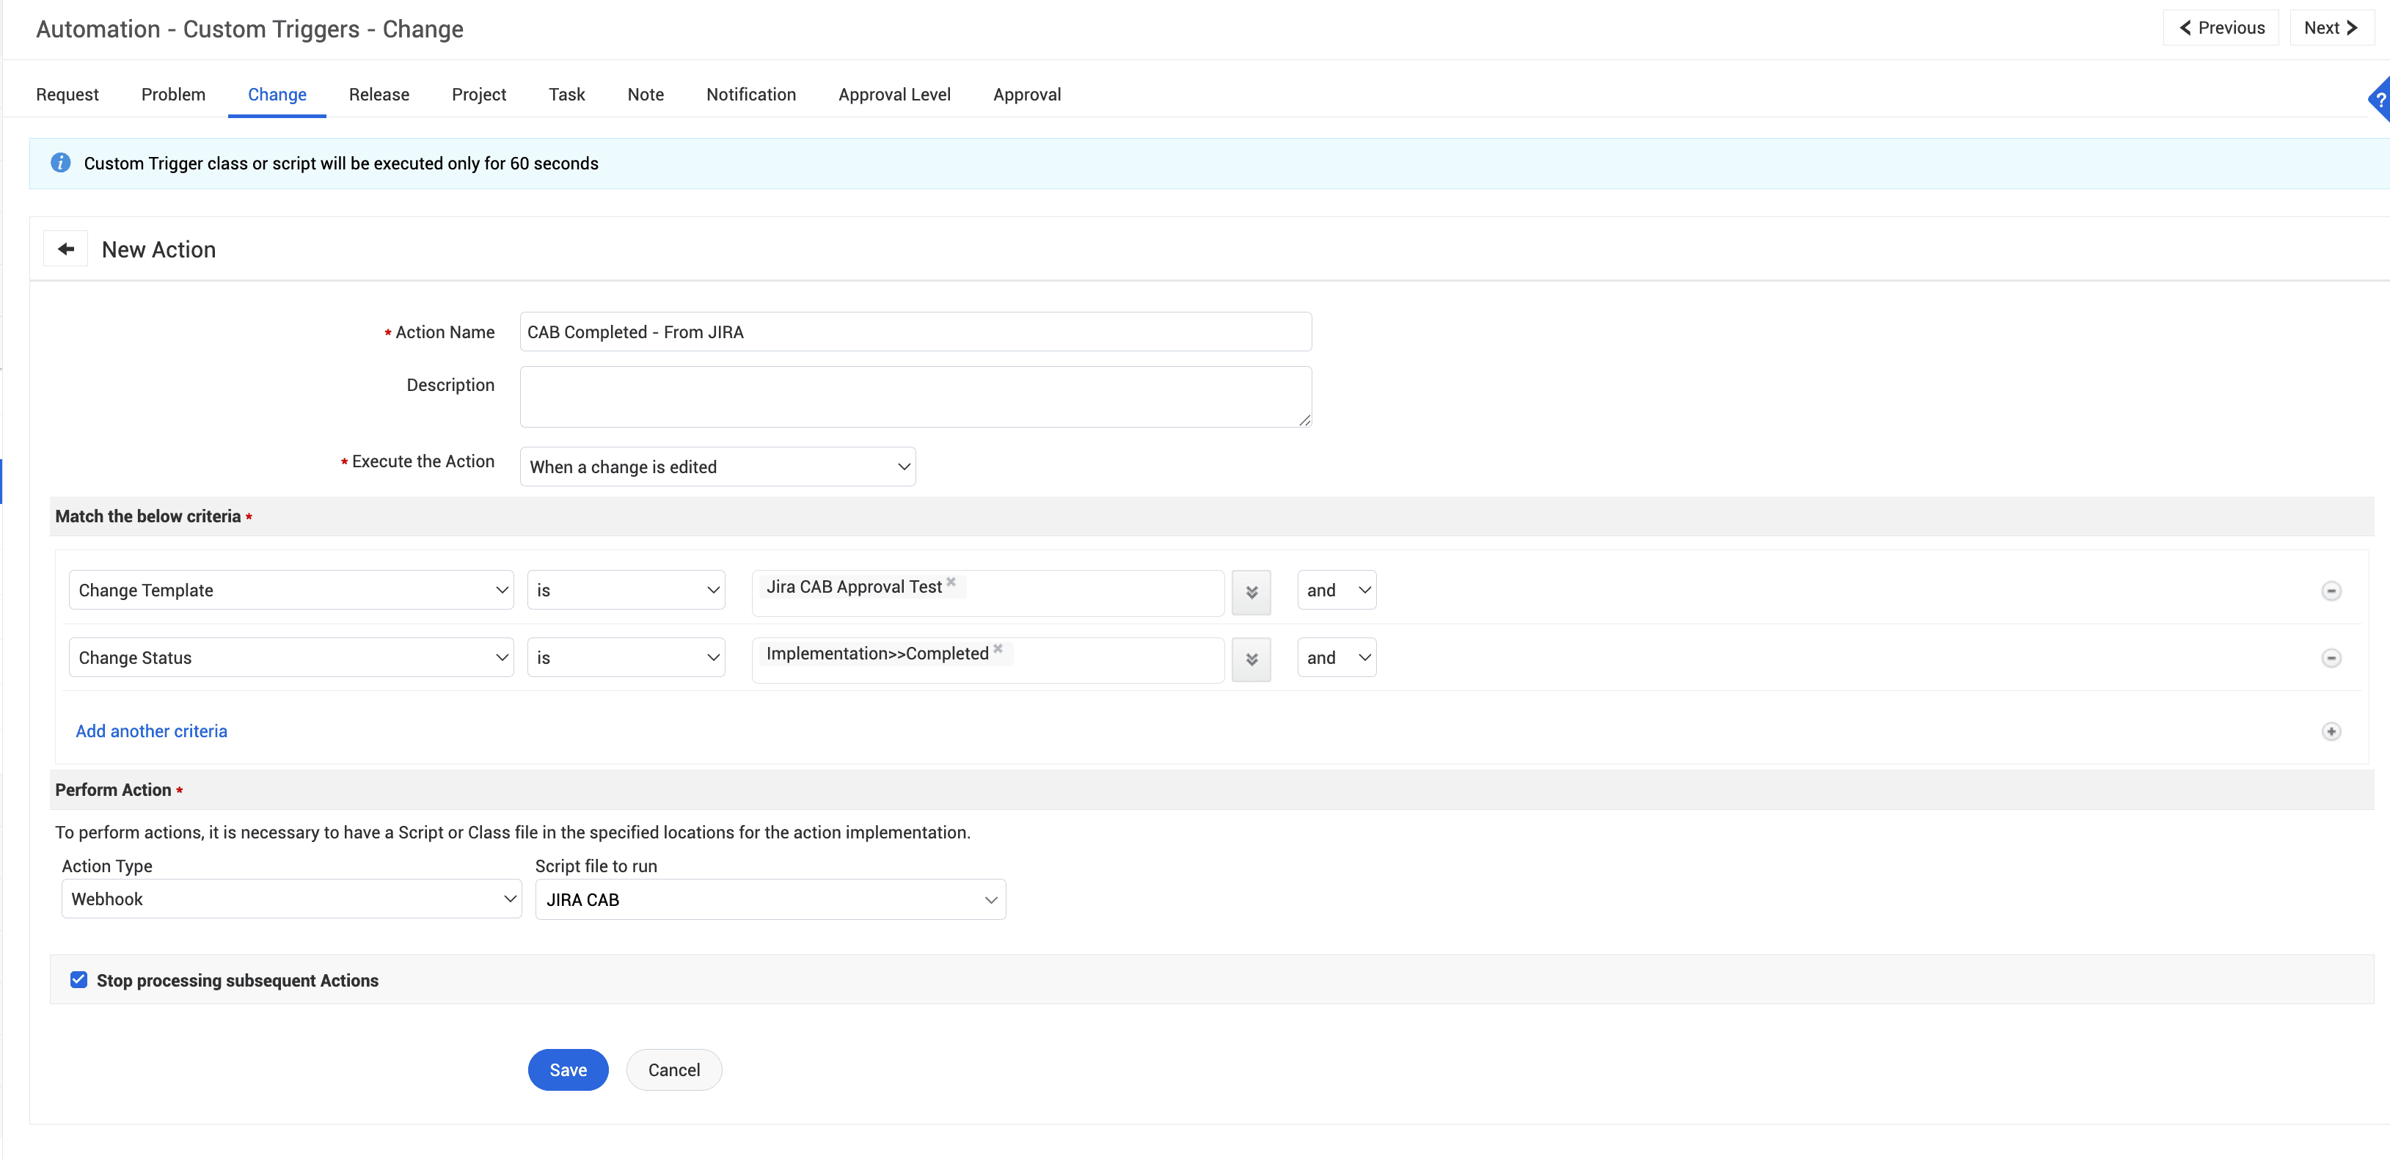Delete the Change Status criteria row

(x=2331, y=658)
